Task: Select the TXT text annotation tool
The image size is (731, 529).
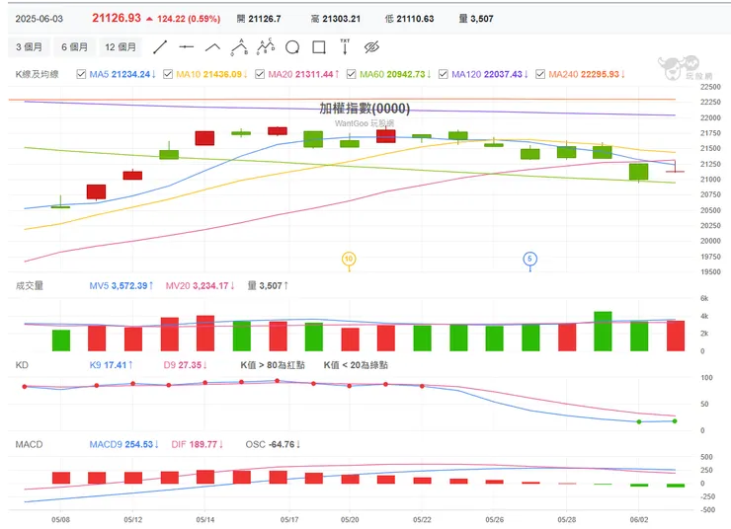Action: [x=345, y=47]
